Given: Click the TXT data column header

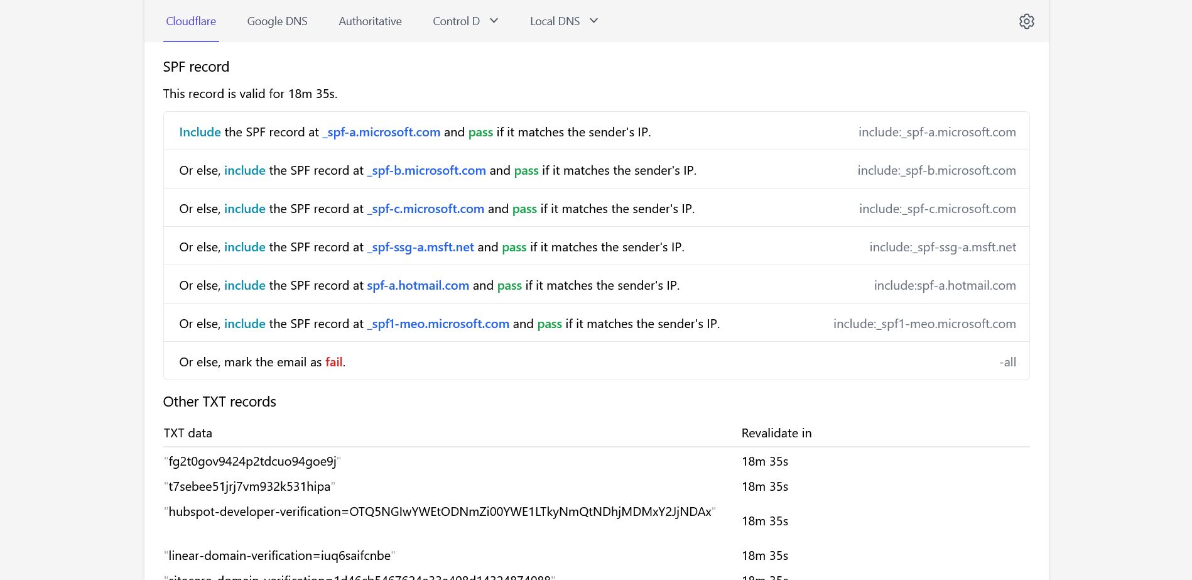Looking at the screenshot, I should pos(188,433).
